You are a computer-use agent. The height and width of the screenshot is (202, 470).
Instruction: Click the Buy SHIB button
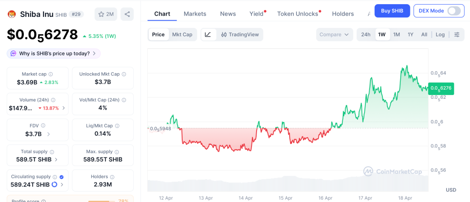392,11
